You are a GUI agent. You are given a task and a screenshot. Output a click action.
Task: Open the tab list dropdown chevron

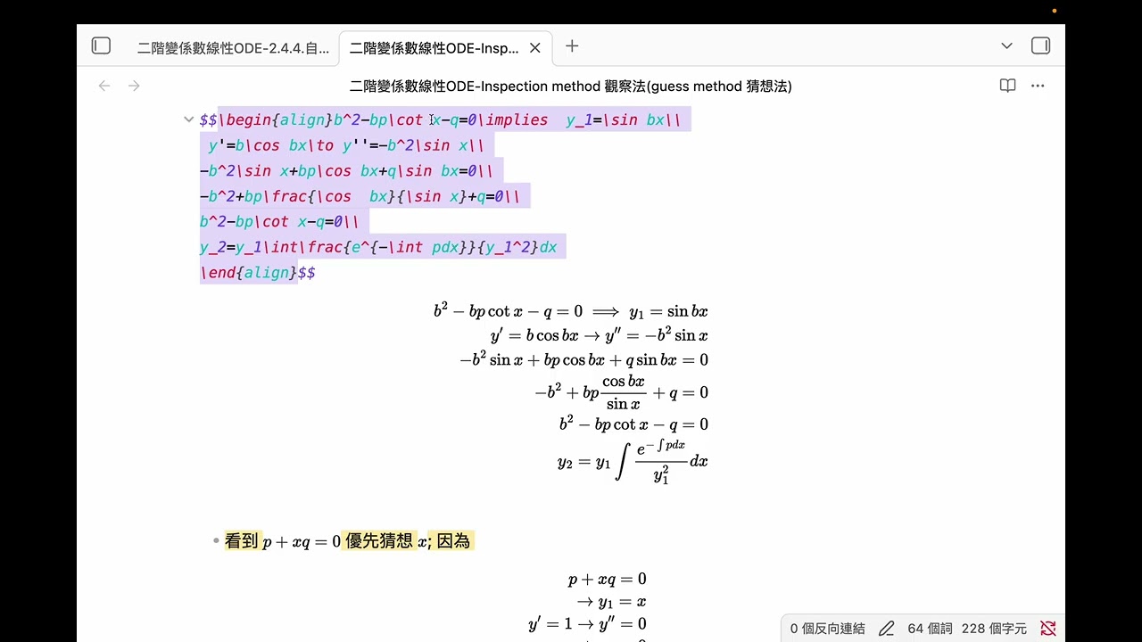click(x=1006, y=46)
